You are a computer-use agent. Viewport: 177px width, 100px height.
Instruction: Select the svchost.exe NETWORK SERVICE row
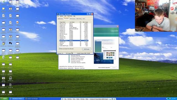pyautogui.click(x=74, y=29)
